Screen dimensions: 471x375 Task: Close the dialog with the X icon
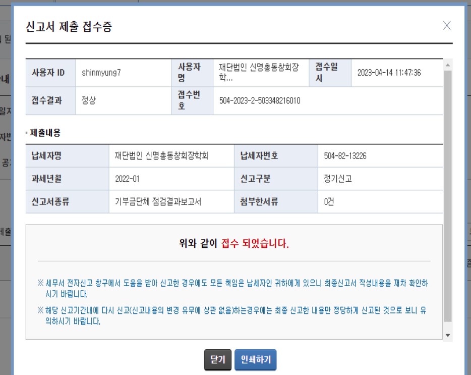pos(446,26)
